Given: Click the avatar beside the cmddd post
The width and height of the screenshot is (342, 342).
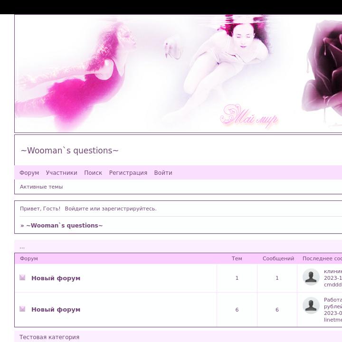Looking at the screenshot, I should click(311, 277).
